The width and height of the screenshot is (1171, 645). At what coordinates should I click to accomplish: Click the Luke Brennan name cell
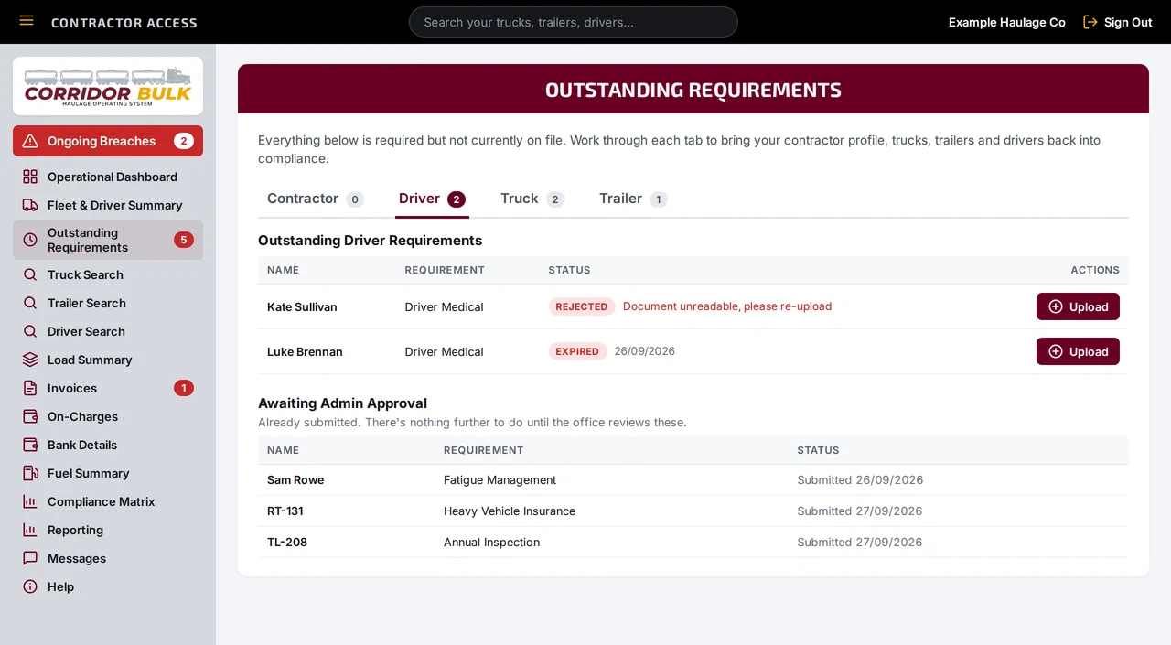305,351
